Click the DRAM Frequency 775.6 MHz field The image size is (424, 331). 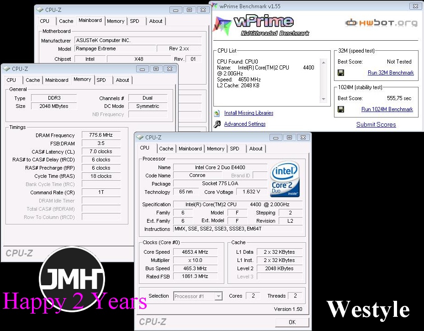coord(101,135)
